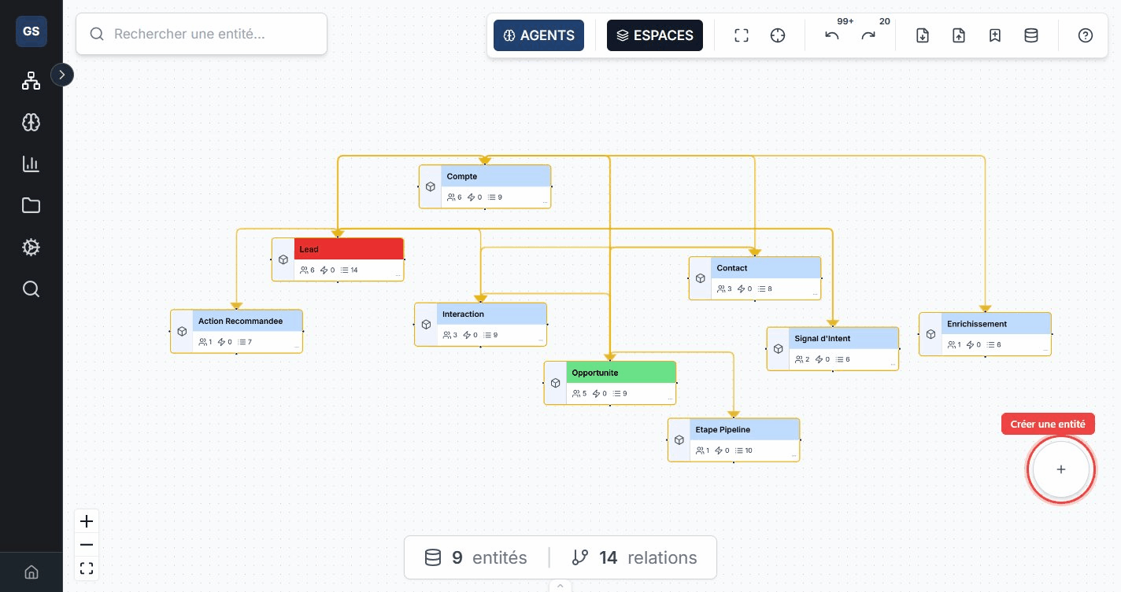The image size is (1121, 592).
Task: Open the search tool in the sidebar
Action: point(31,289)
